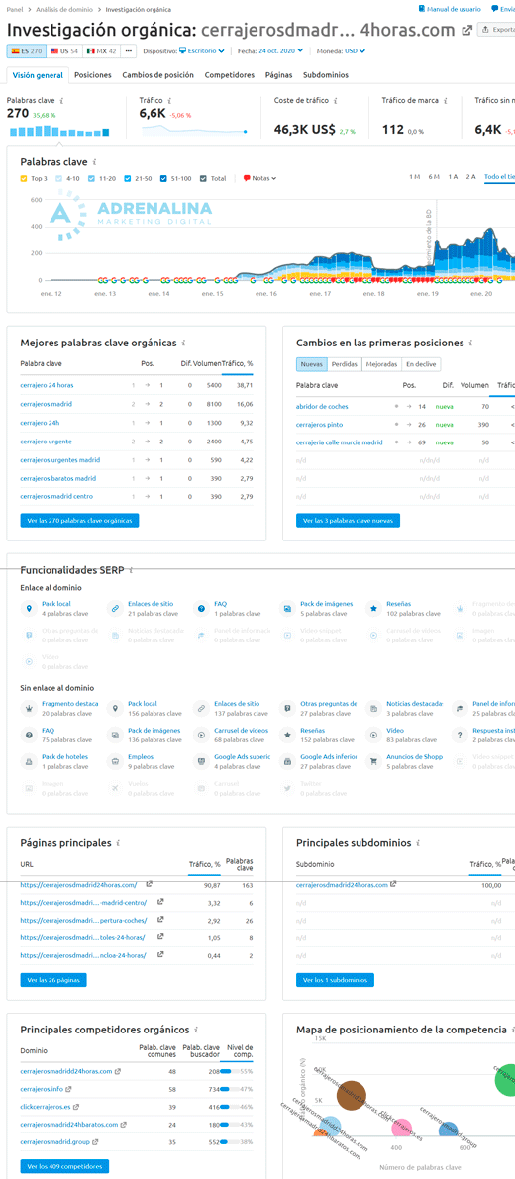
Task: Click Ver las 270 palabras clave orgánicas button
Action: [x=79, y=520]
